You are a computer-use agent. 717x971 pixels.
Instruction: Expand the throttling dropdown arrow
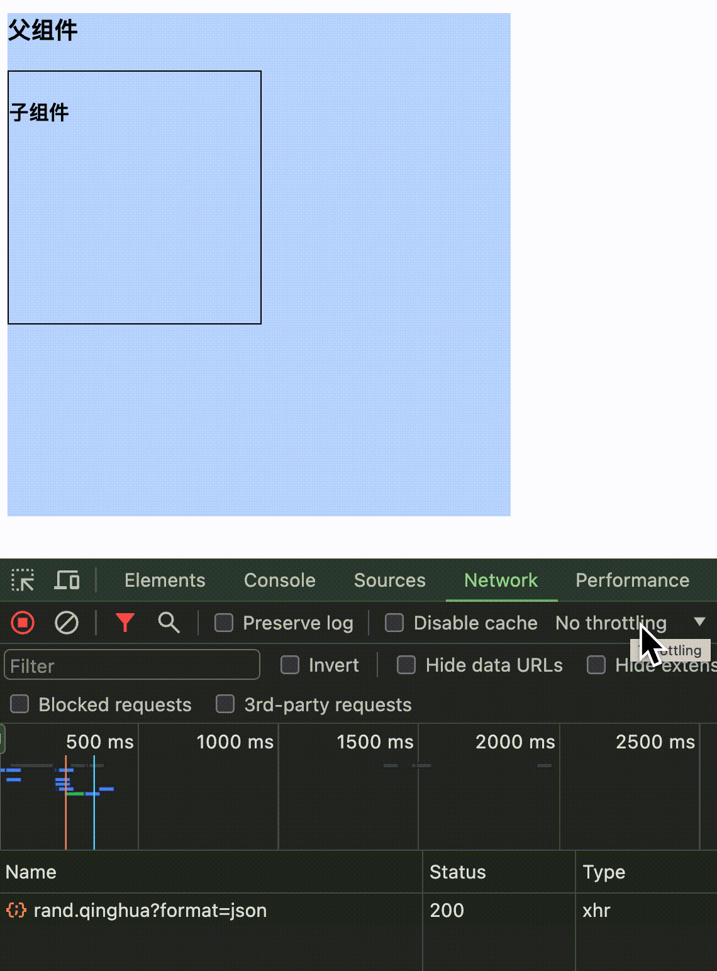coord(699,622)
